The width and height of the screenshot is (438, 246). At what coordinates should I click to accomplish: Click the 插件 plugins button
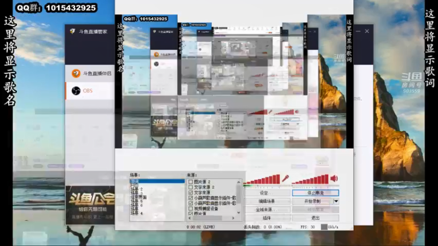267,218
